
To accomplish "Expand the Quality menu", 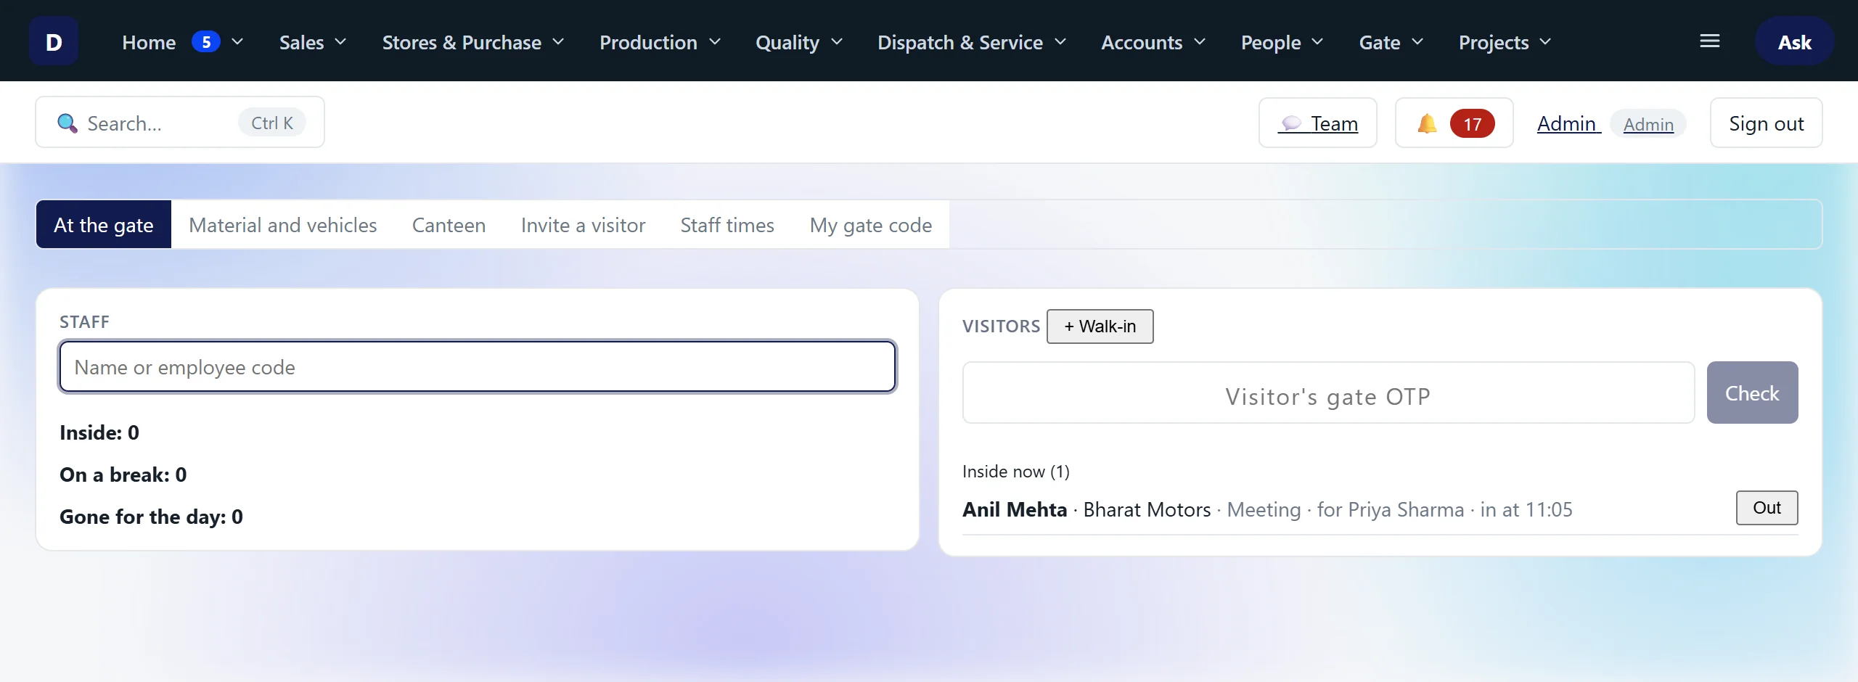I will pyautogui.click(x=799, y=42).
